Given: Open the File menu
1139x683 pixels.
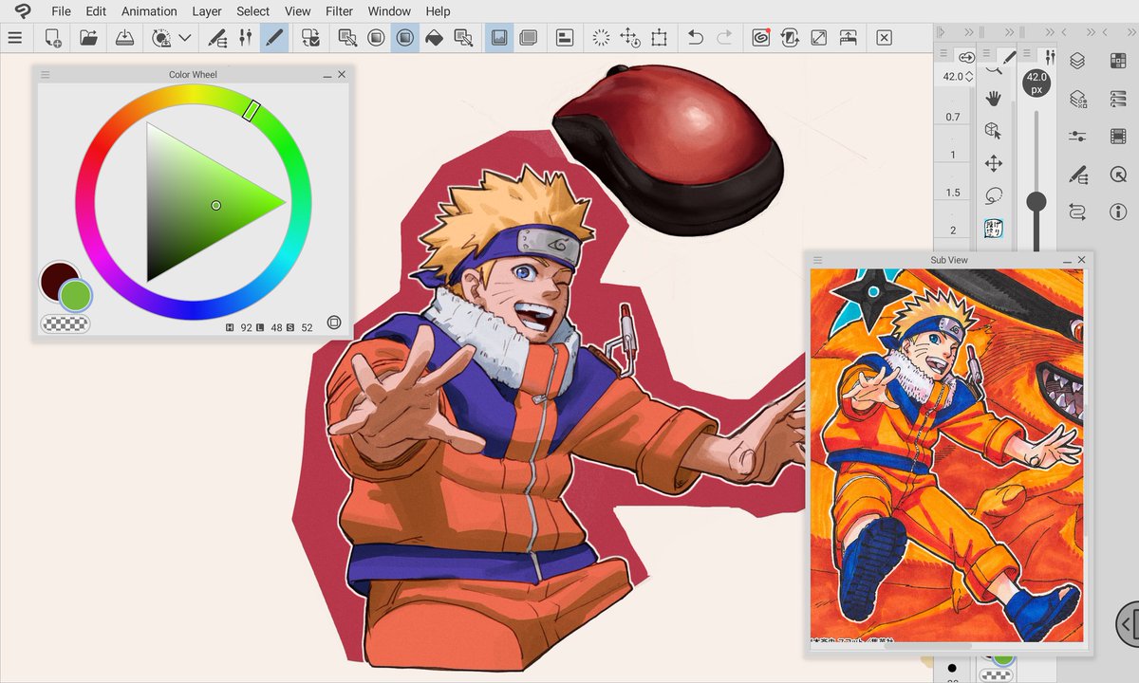Looking at the screenshot, I should pyautogui.click(x=61, y=11).
